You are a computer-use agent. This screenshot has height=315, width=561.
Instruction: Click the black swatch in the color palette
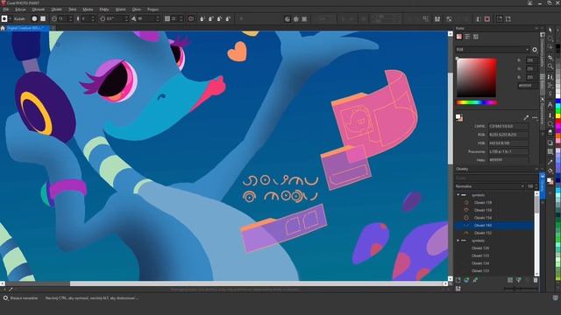[557, 46]
